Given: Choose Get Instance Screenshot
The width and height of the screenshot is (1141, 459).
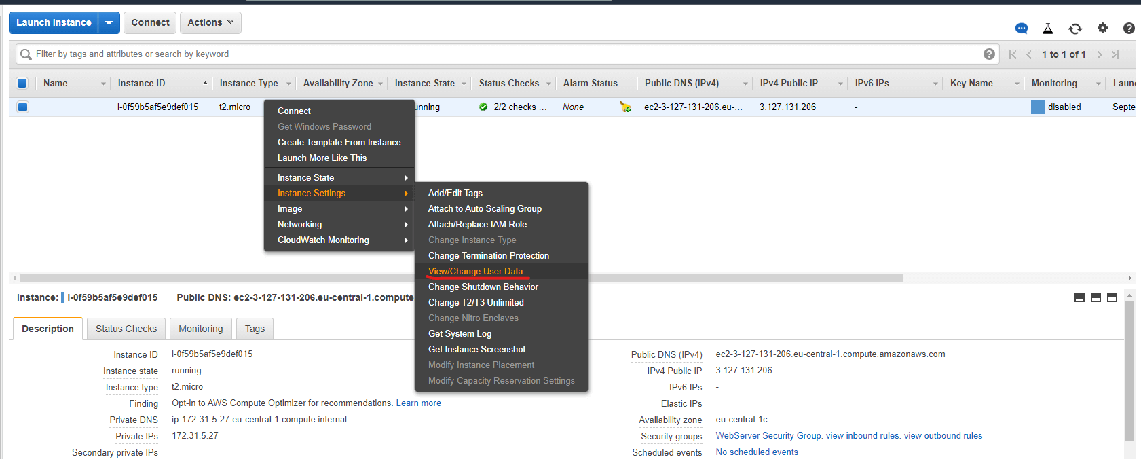Looking at the screenshot, I should coord(502,349).
